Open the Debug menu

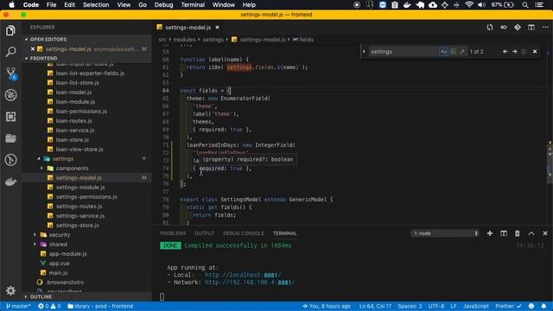(x=163, y=4)
